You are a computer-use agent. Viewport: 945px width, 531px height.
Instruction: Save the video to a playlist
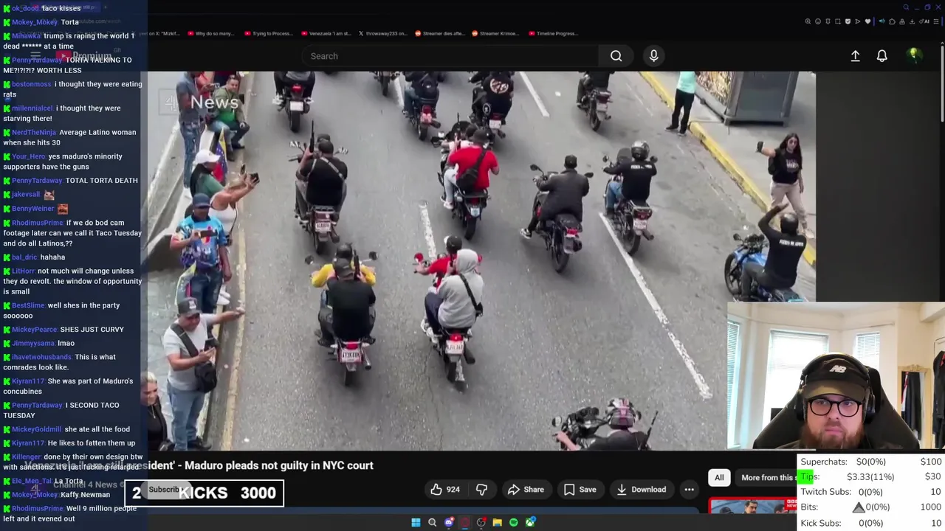(580, 489)
